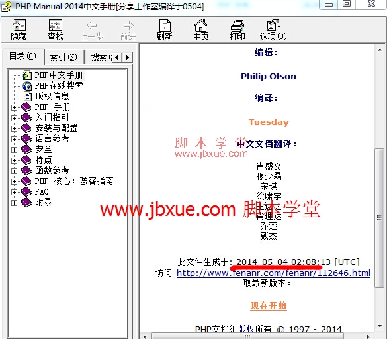Click the PHP中文手册 tree node icon

click(26, 75)
